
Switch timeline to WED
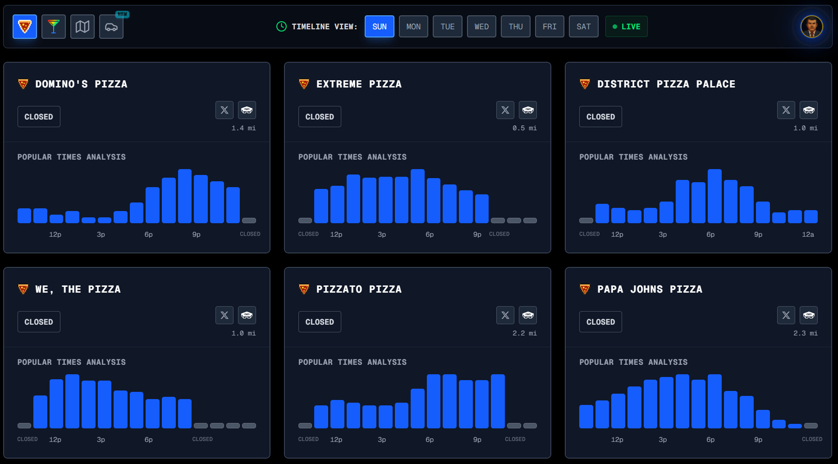click(x=481, y=27)
